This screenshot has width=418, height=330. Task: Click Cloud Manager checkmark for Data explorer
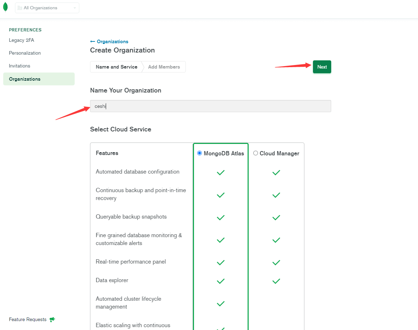276,281
